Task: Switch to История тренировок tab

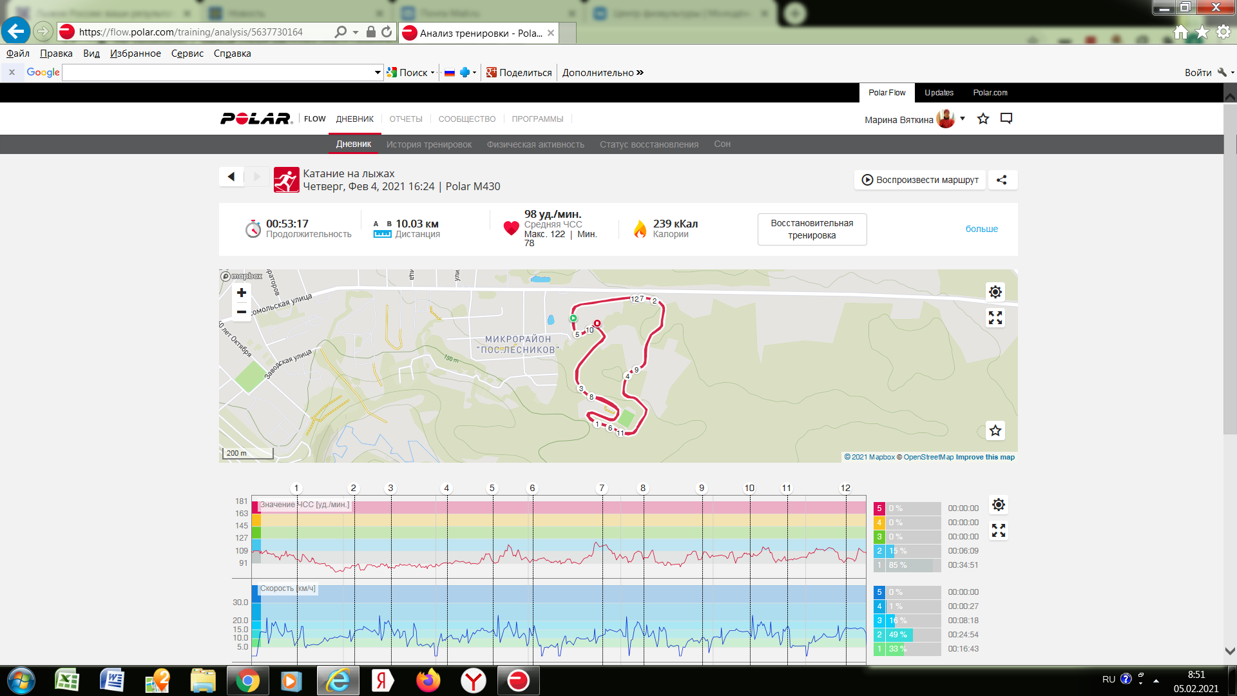Action: [x=429, y=144]
